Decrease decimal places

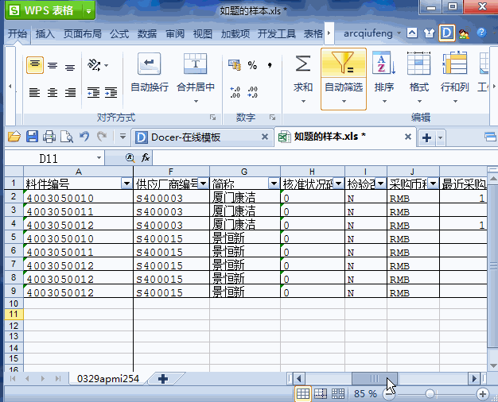(x=252, y=92)
